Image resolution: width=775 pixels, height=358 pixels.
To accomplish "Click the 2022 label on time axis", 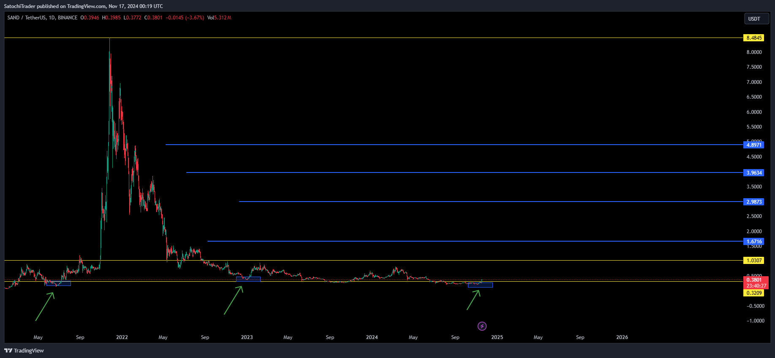I will tap(122, 337).
